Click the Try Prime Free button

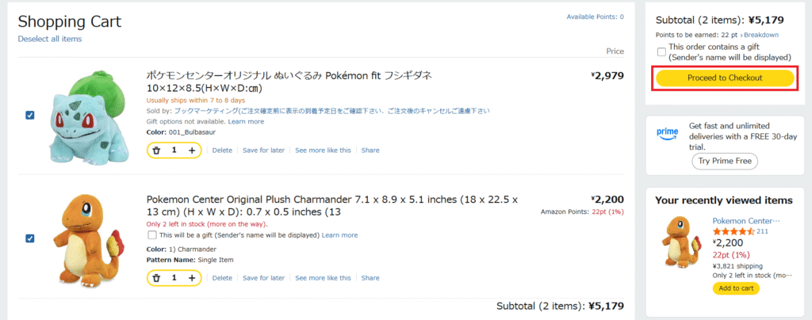click(x=725, y=161)
